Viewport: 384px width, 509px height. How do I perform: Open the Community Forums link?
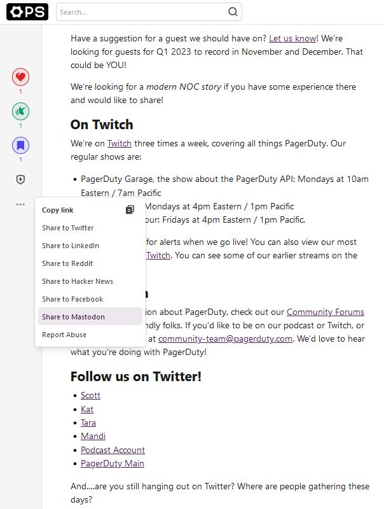(325, 312)
